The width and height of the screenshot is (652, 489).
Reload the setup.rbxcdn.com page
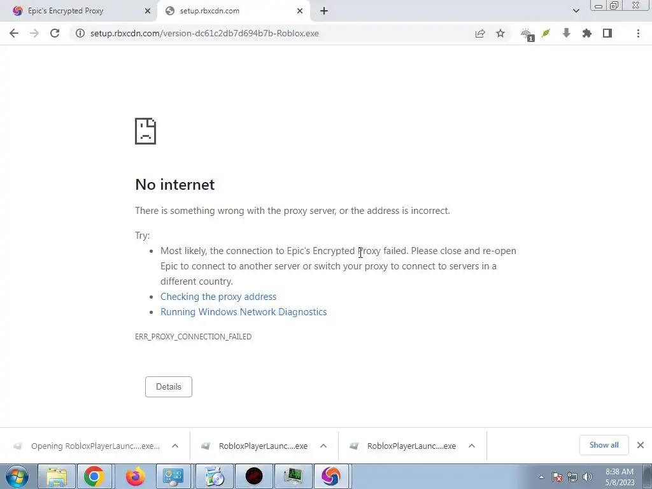point(55,33)
